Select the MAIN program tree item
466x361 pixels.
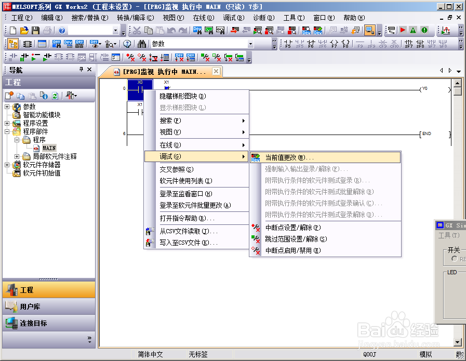49,148
